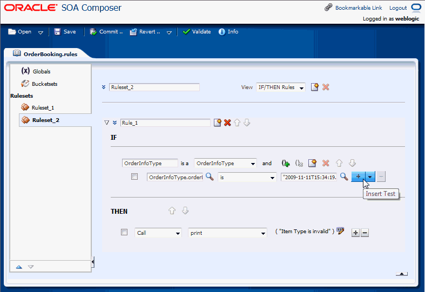Move the pattern down arrow

352,163
